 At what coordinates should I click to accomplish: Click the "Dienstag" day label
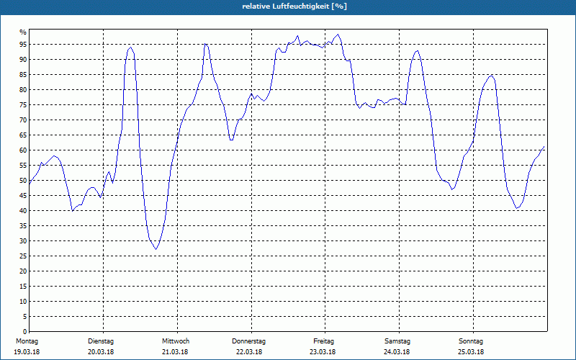pos(101,341)
